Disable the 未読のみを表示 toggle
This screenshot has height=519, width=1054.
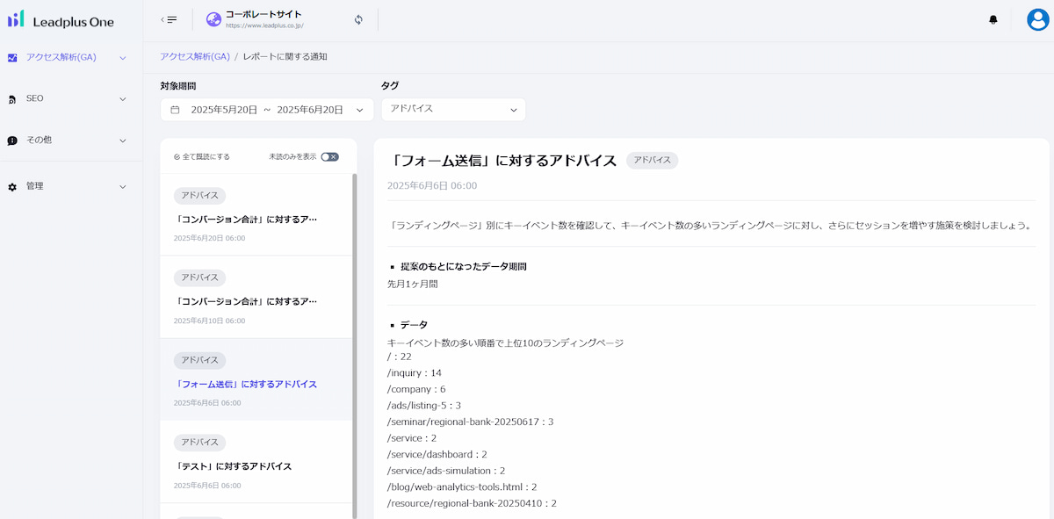click(328, 155)
